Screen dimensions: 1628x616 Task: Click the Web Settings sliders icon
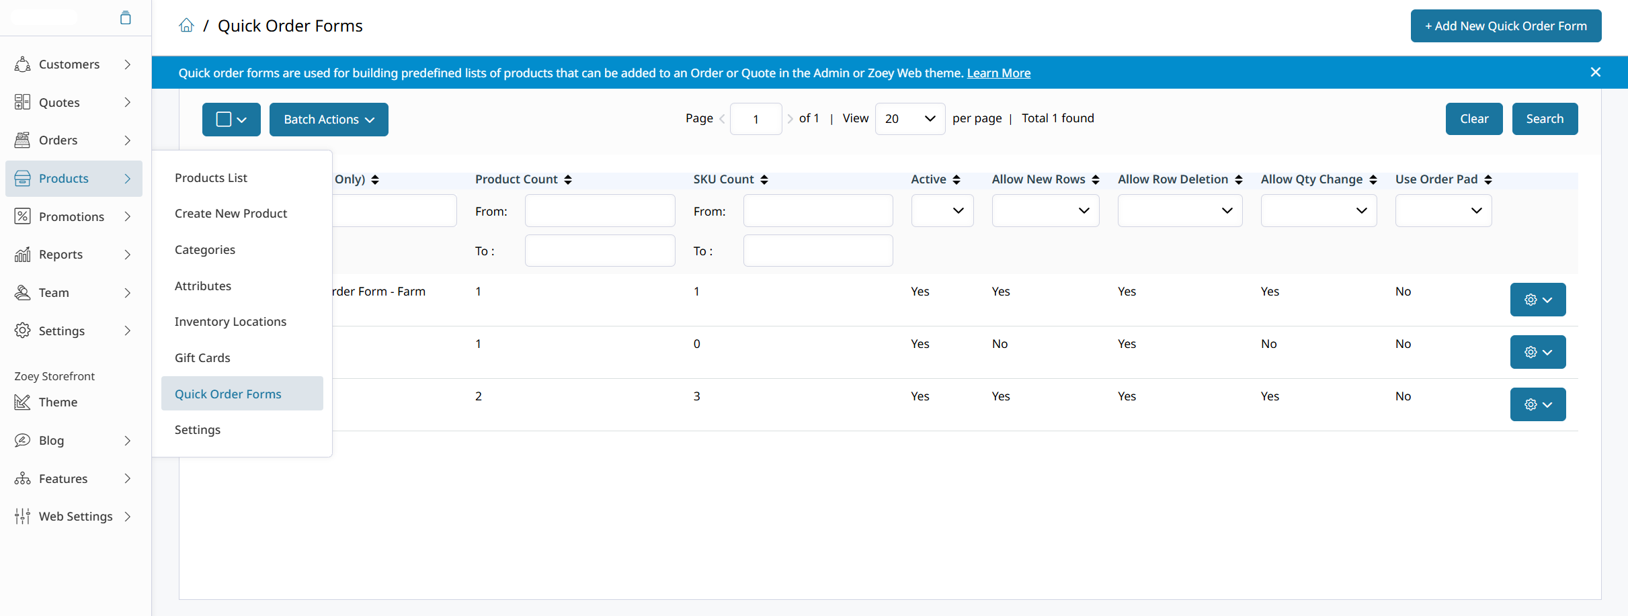pos(22,517)
